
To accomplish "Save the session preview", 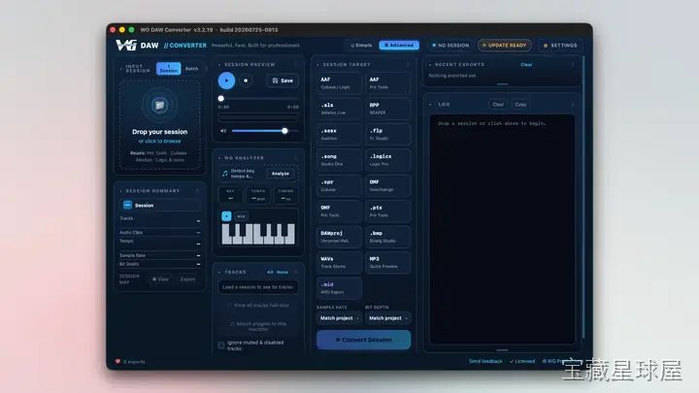I will point(283,81).
